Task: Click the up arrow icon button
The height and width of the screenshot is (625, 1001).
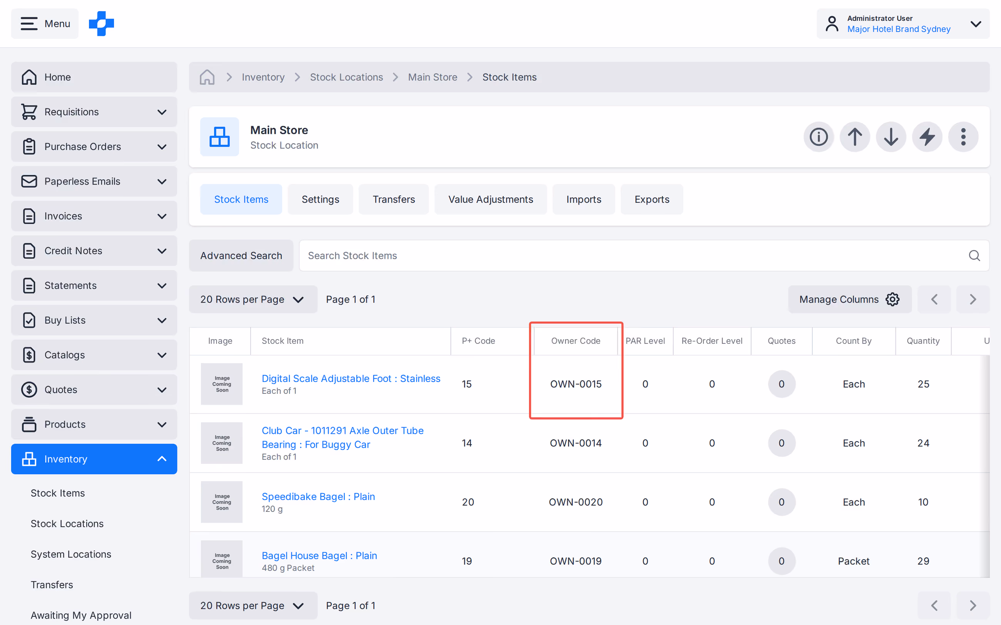Action: pyautogui.click(x=855, y=137)
